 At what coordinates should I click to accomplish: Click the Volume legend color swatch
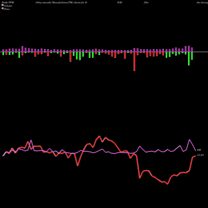point(2,5)
